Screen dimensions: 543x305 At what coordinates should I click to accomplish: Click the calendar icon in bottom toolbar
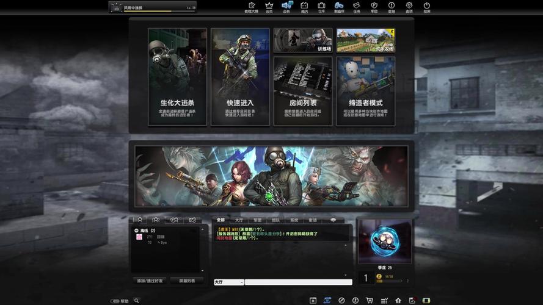313,301
